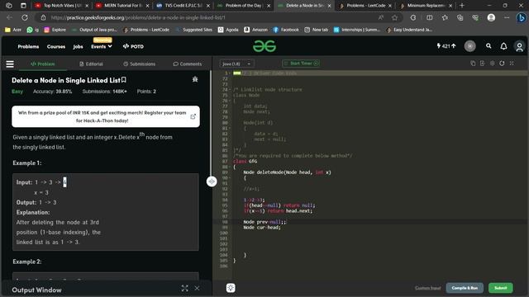Open the POTD link
This screenshot has width=529, height=297.
click(x=133, y=46)
